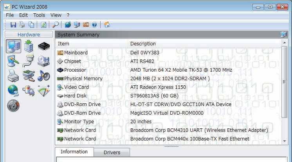The image size is (292, 162).
Task: Click the '20 inches' description text
Action: (141, 122)
